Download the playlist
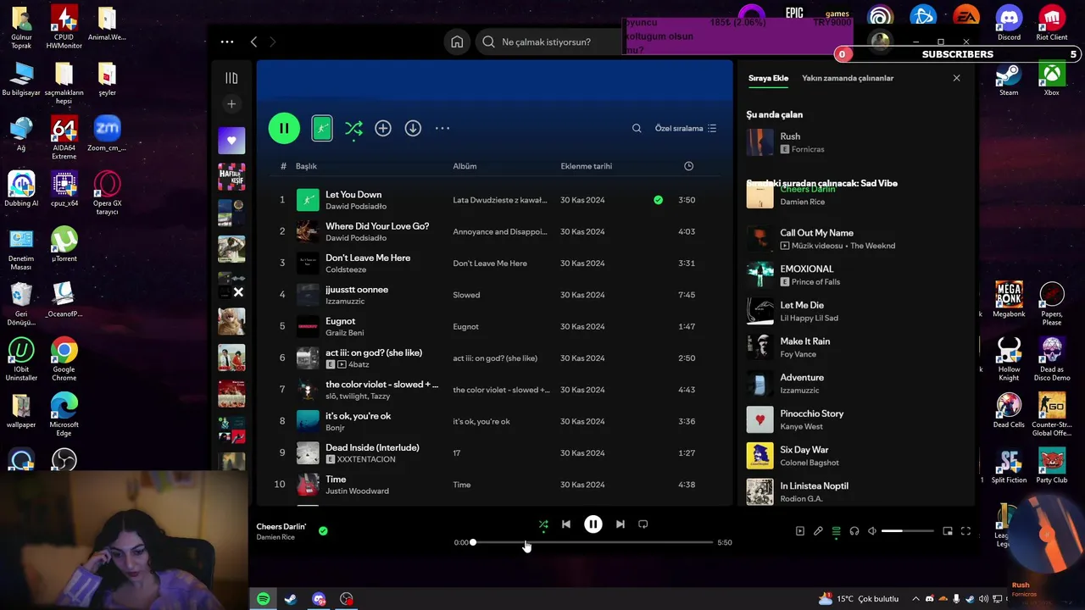1085x610 pixels. click(413, 128)
